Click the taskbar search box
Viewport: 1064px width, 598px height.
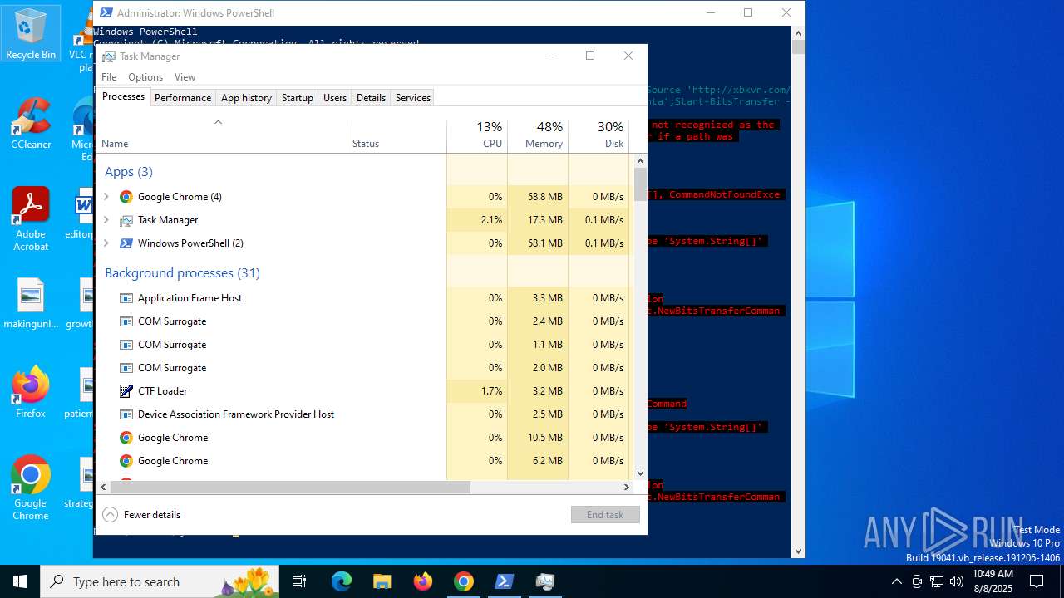[160, 581]
